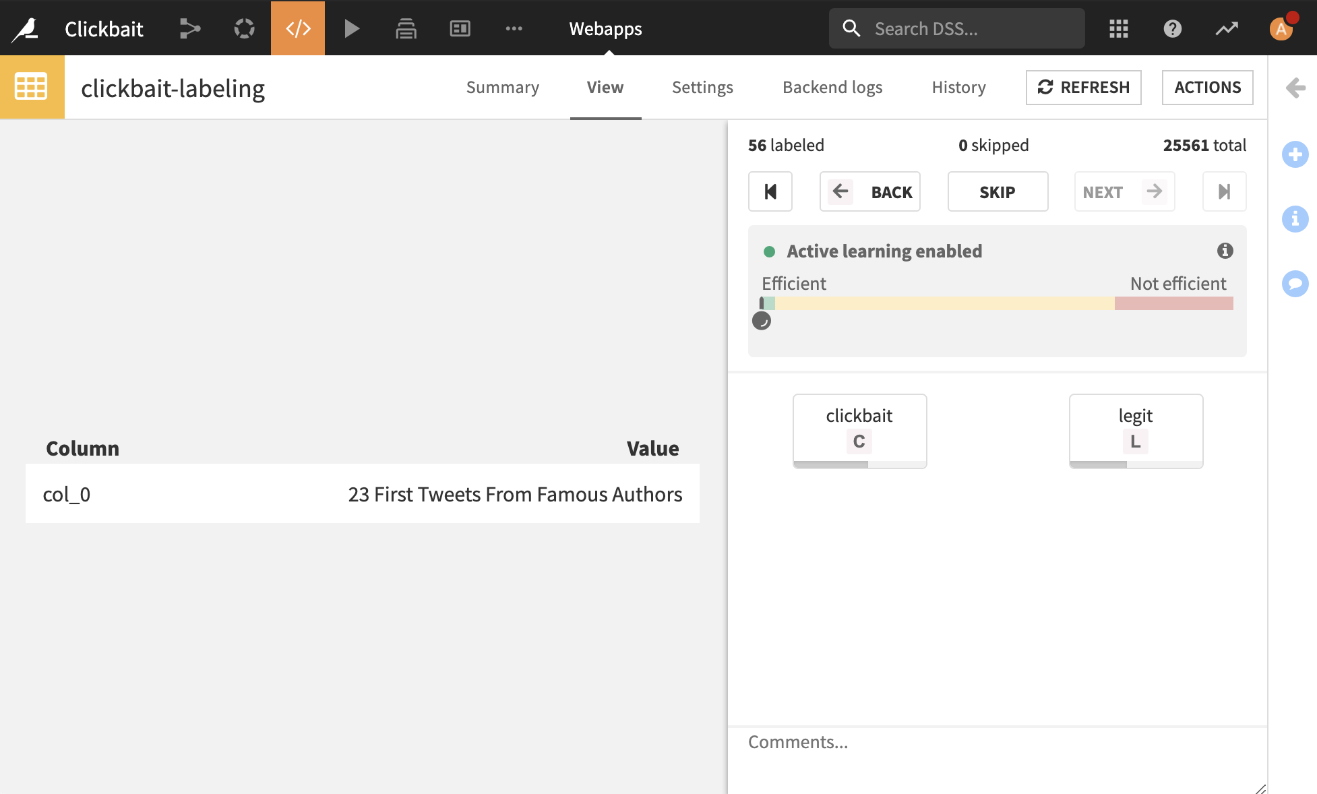Image resolution: width=1317 pixels, height=794 pixels.
Task: Click the active learning efficiency bar
Action: pyautogui.click(x=997, y=303)
